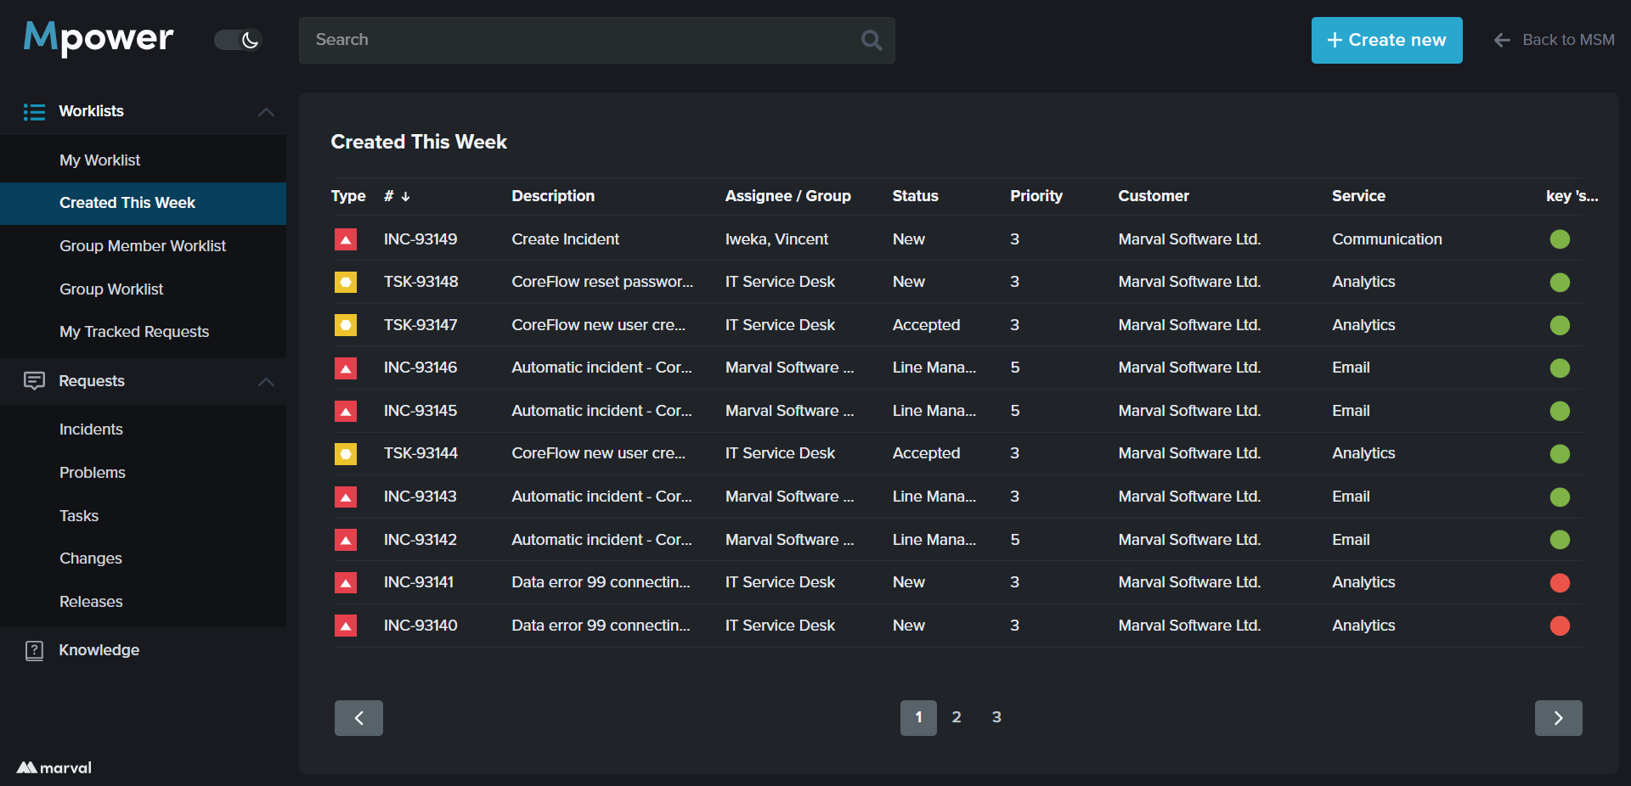This screenshot has height=786, width=1631.
Task: Click the search magnifier icon
Action: 872,40
